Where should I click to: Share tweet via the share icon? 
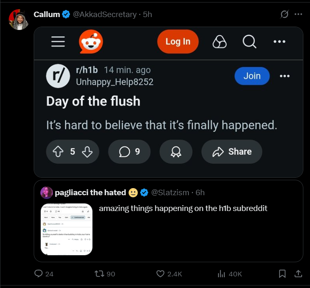pyautogui.click(x=298, y=273)
